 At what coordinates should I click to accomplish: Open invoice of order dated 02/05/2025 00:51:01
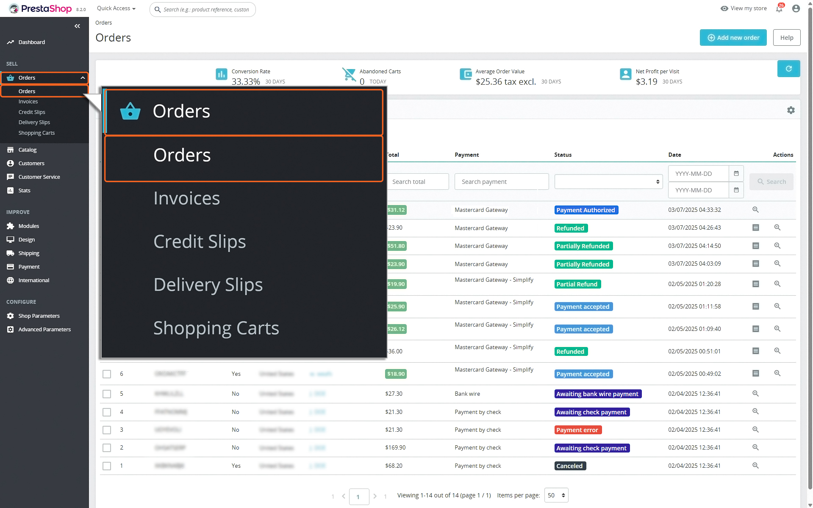(x=755, y=351)
